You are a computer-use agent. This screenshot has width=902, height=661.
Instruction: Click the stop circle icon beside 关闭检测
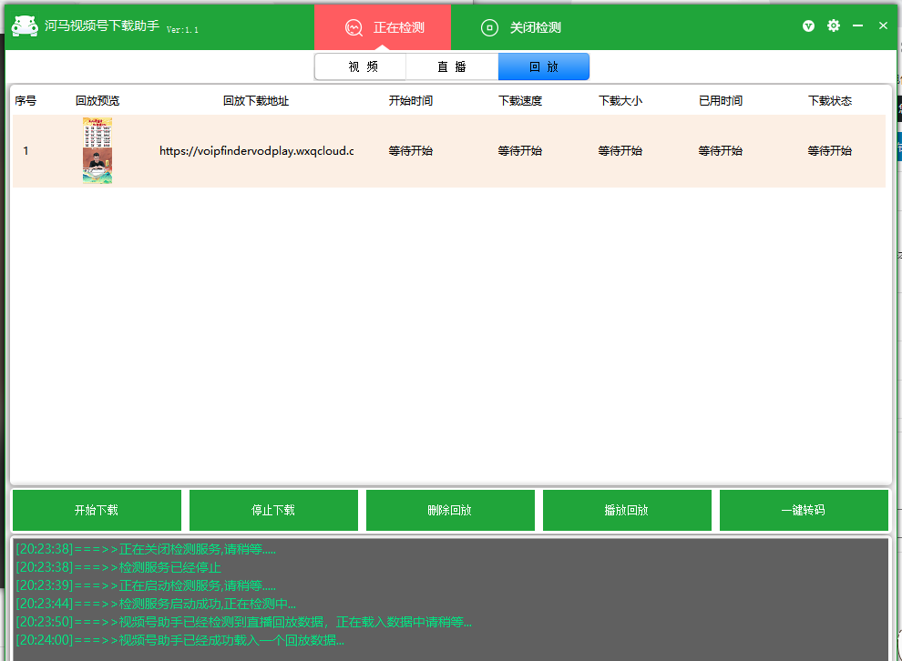[489, 27]
